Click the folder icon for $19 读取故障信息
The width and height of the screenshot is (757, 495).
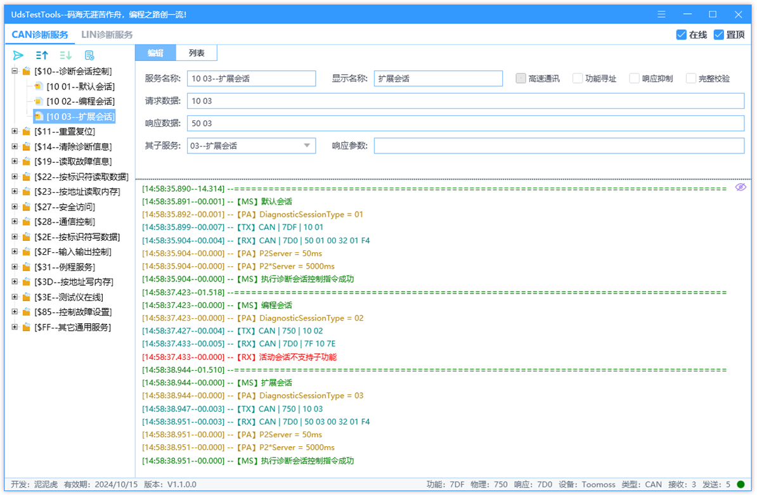coord(27,162)
